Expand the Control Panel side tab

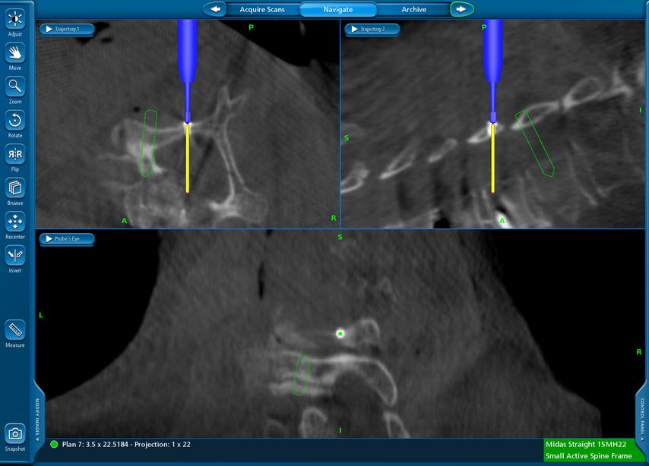[642, 419]
